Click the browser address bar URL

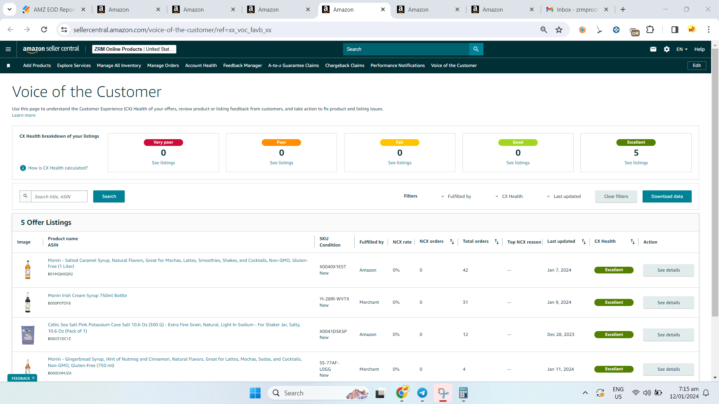pos(172,30)
